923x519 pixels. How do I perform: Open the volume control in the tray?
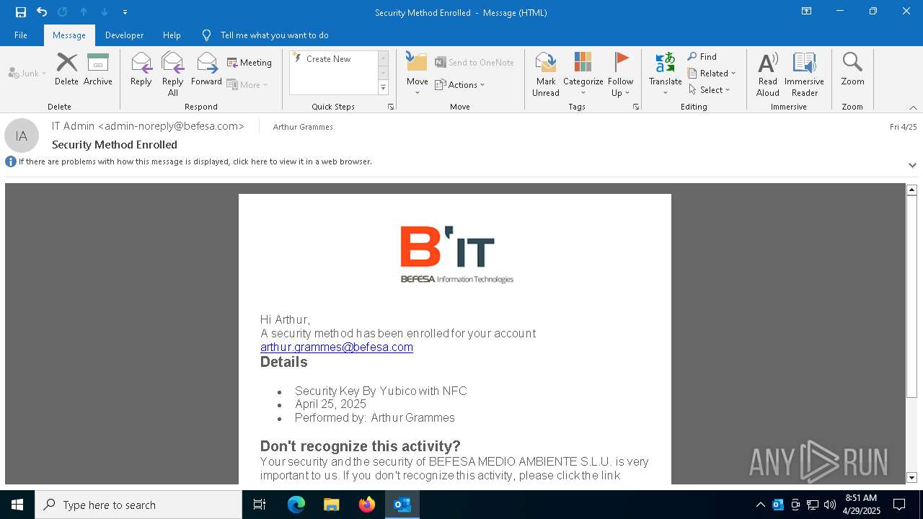click(830, 505)
